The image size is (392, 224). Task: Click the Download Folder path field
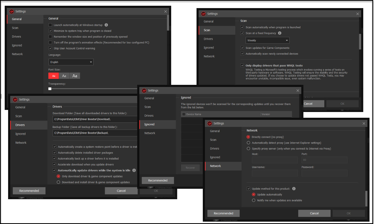(95, 119)
